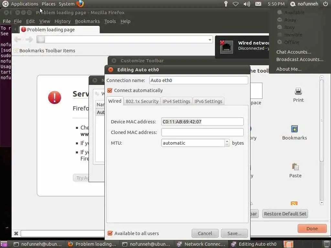Switch to Problem loading taskbar item
This screenshot has height=248, width=331.
point(92,244)
